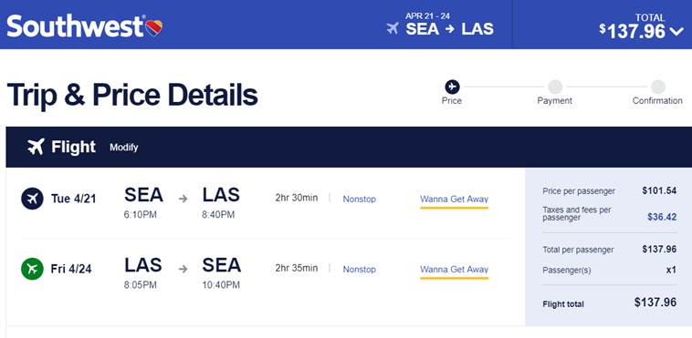Click the dark blue departing flight icon for Tue 4/21
The image size is (692, 338).
pyautogui.click(x=32, y=199)
